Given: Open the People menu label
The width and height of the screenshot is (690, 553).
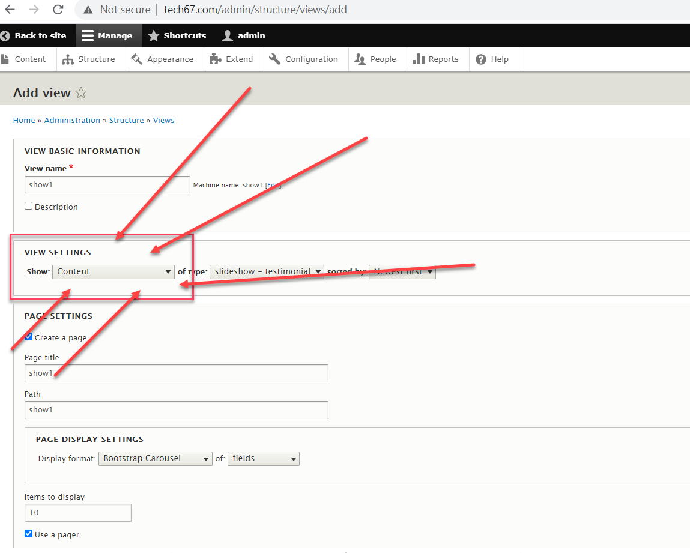Looking at the screenshot, I should click(x=383, y=59).
